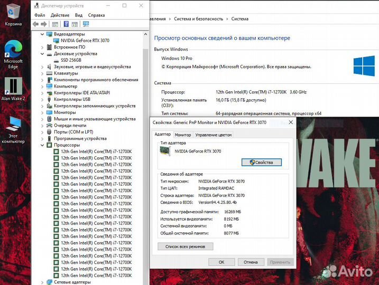Screen dimensions: 379x285
Task: Click the show/hide console tree toolbar icon
Action: tap(55, 24)
